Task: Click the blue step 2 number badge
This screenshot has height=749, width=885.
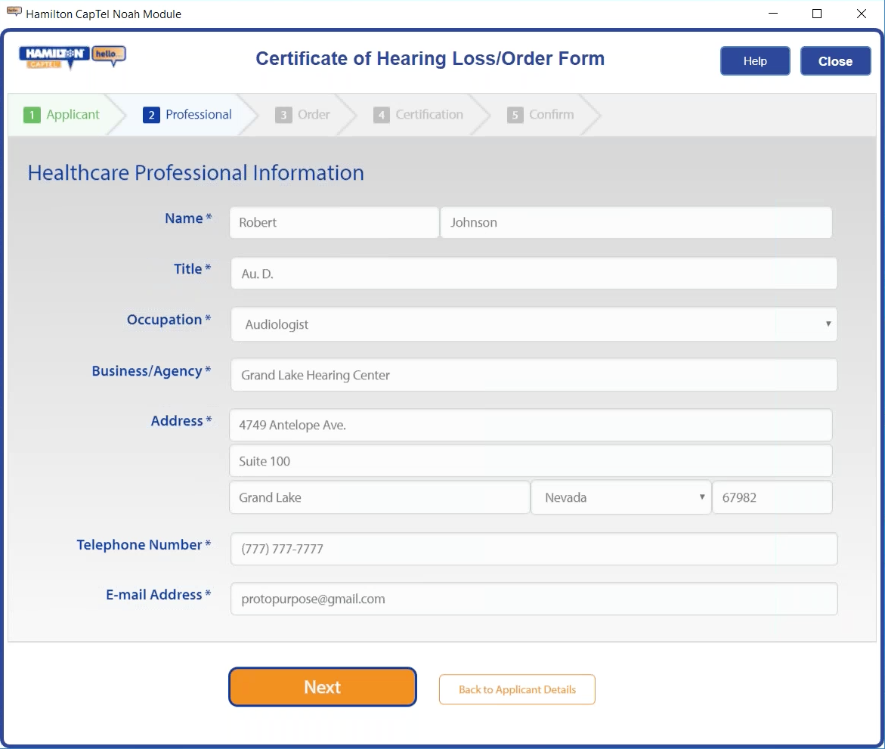Action: pos(153,114)
